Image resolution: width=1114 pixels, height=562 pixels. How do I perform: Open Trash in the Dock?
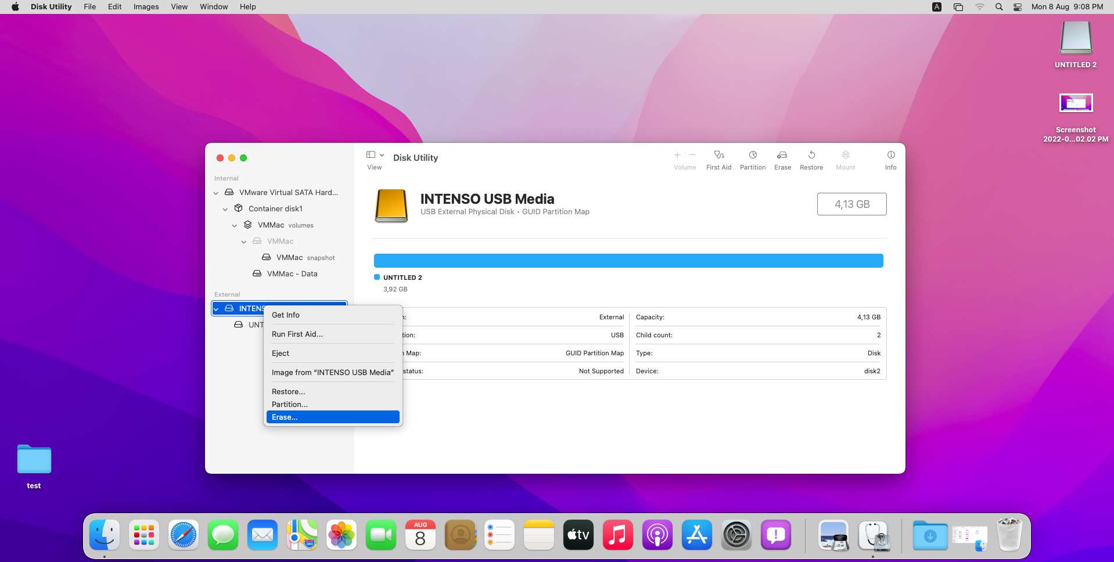click(x=1009, y=535)
